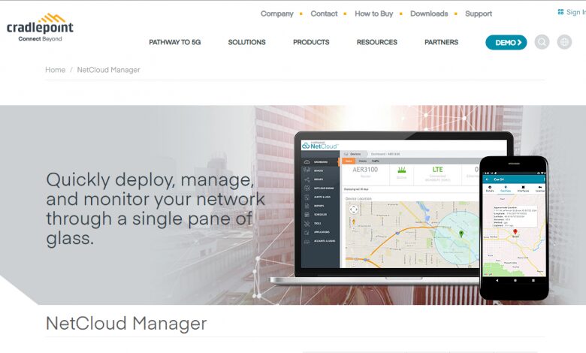The height and width of the screenshot is (353, 586).
Task: Open the SOLUTIONS menu
Action: pyautogui.click(x=246, y=42)
